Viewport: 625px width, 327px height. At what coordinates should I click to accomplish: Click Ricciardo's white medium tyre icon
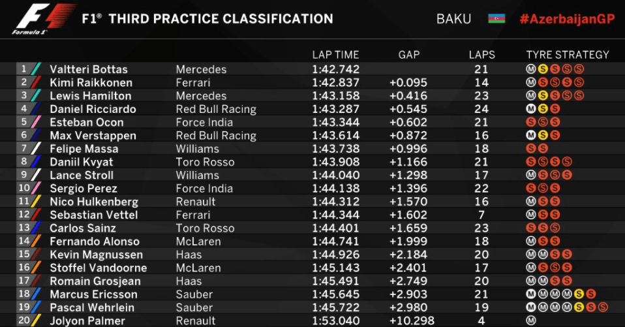pos(530,108)
